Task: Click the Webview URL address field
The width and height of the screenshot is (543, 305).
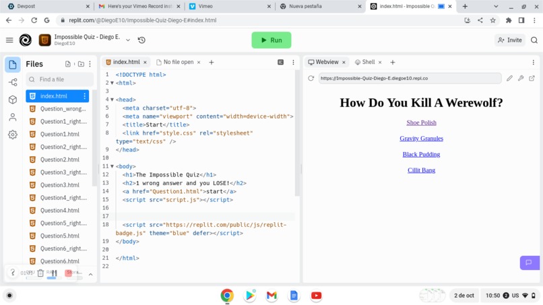Action: [410, 78]
